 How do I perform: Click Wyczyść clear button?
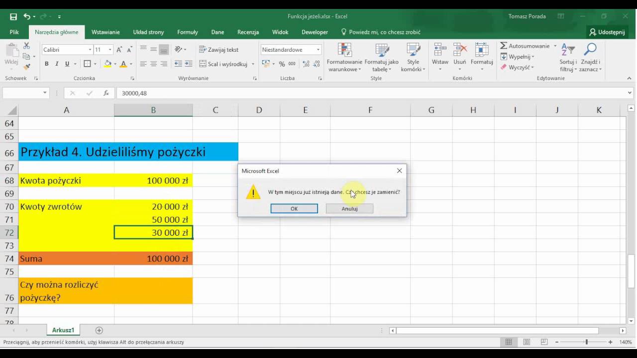point(517,67)
